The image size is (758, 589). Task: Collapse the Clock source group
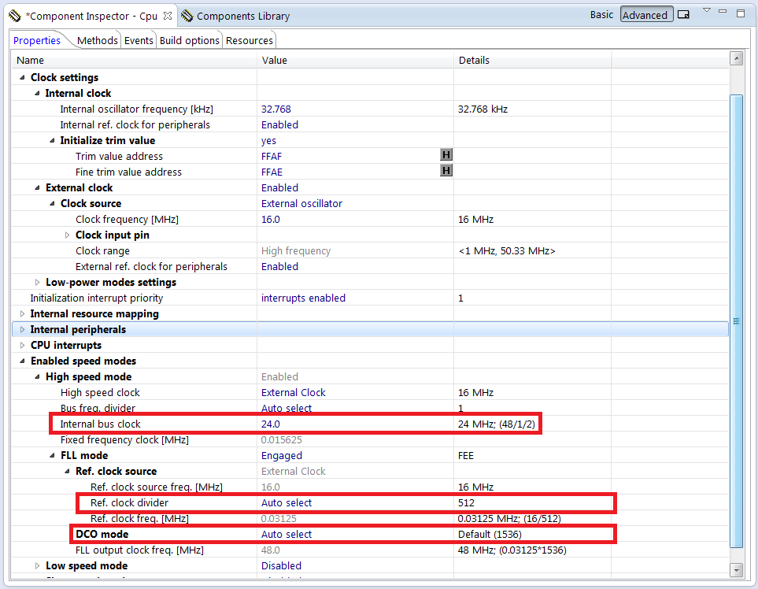tap(52, 204)
